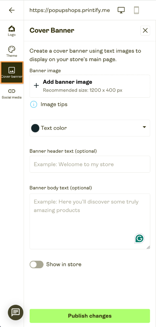The width and height of the screenshot is (156, 327).
Task: Click the Banner header text field
Action: (x=90, y=164)
